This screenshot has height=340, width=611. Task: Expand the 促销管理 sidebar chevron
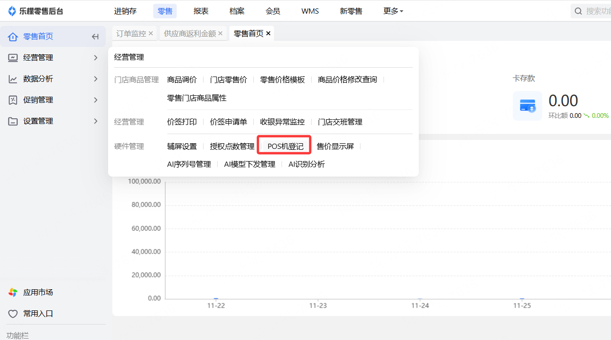96,100
